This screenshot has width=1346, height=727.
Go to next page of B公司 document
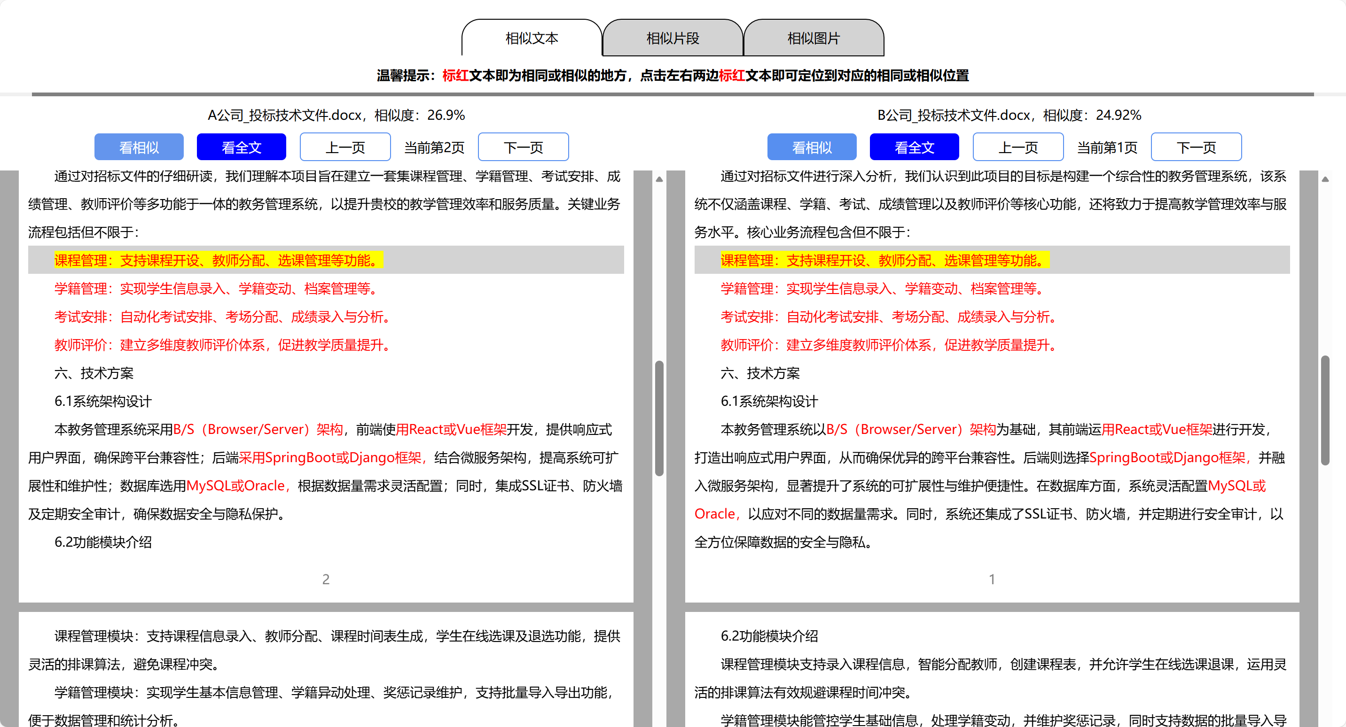click(x=1196, y=147)
